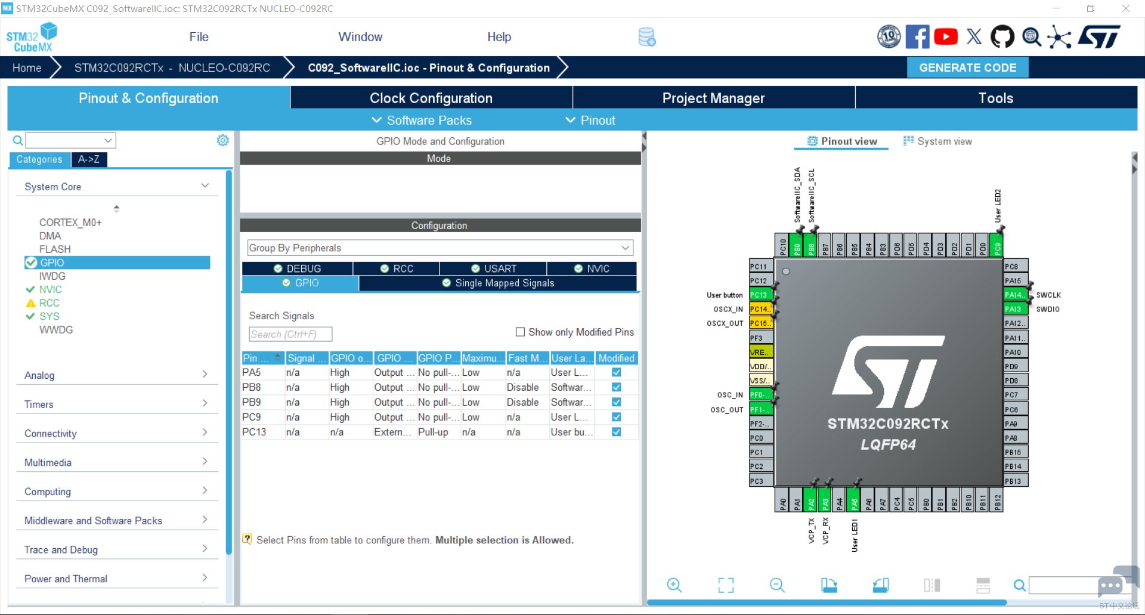Click the database update icon
This screenshot has height=615, width=1145.
click(647, 37)
